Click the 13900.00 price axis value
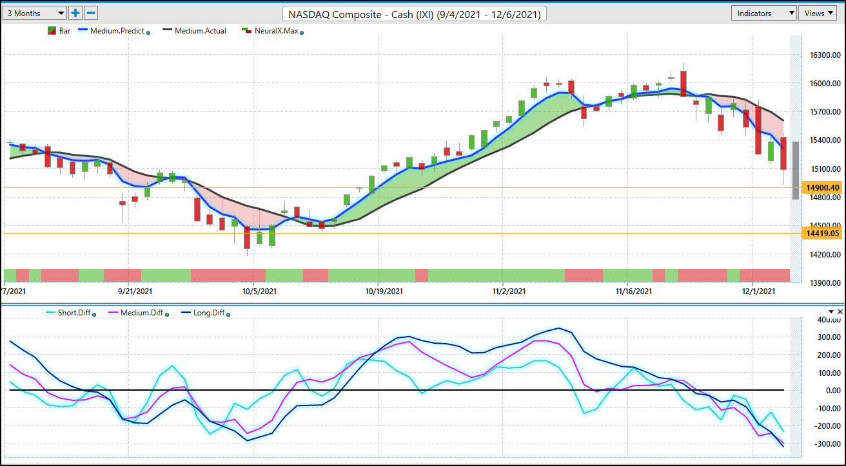Viewport: 846px width, 466px height. [x=824, y=283]
